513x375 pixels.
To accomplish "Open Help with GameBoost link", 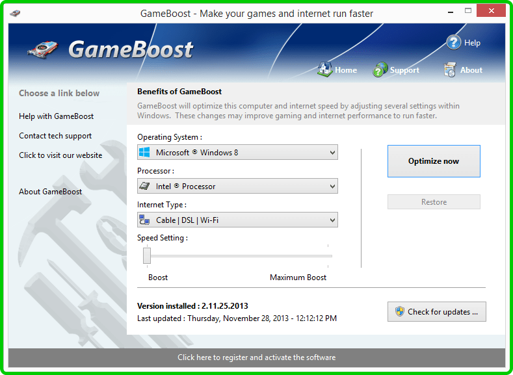I will [57, 116].
